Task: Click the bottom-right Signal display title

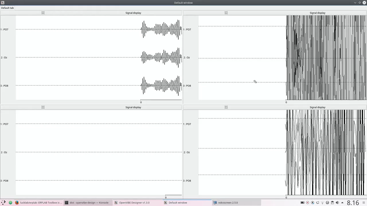Action: [x=317, y=107]
